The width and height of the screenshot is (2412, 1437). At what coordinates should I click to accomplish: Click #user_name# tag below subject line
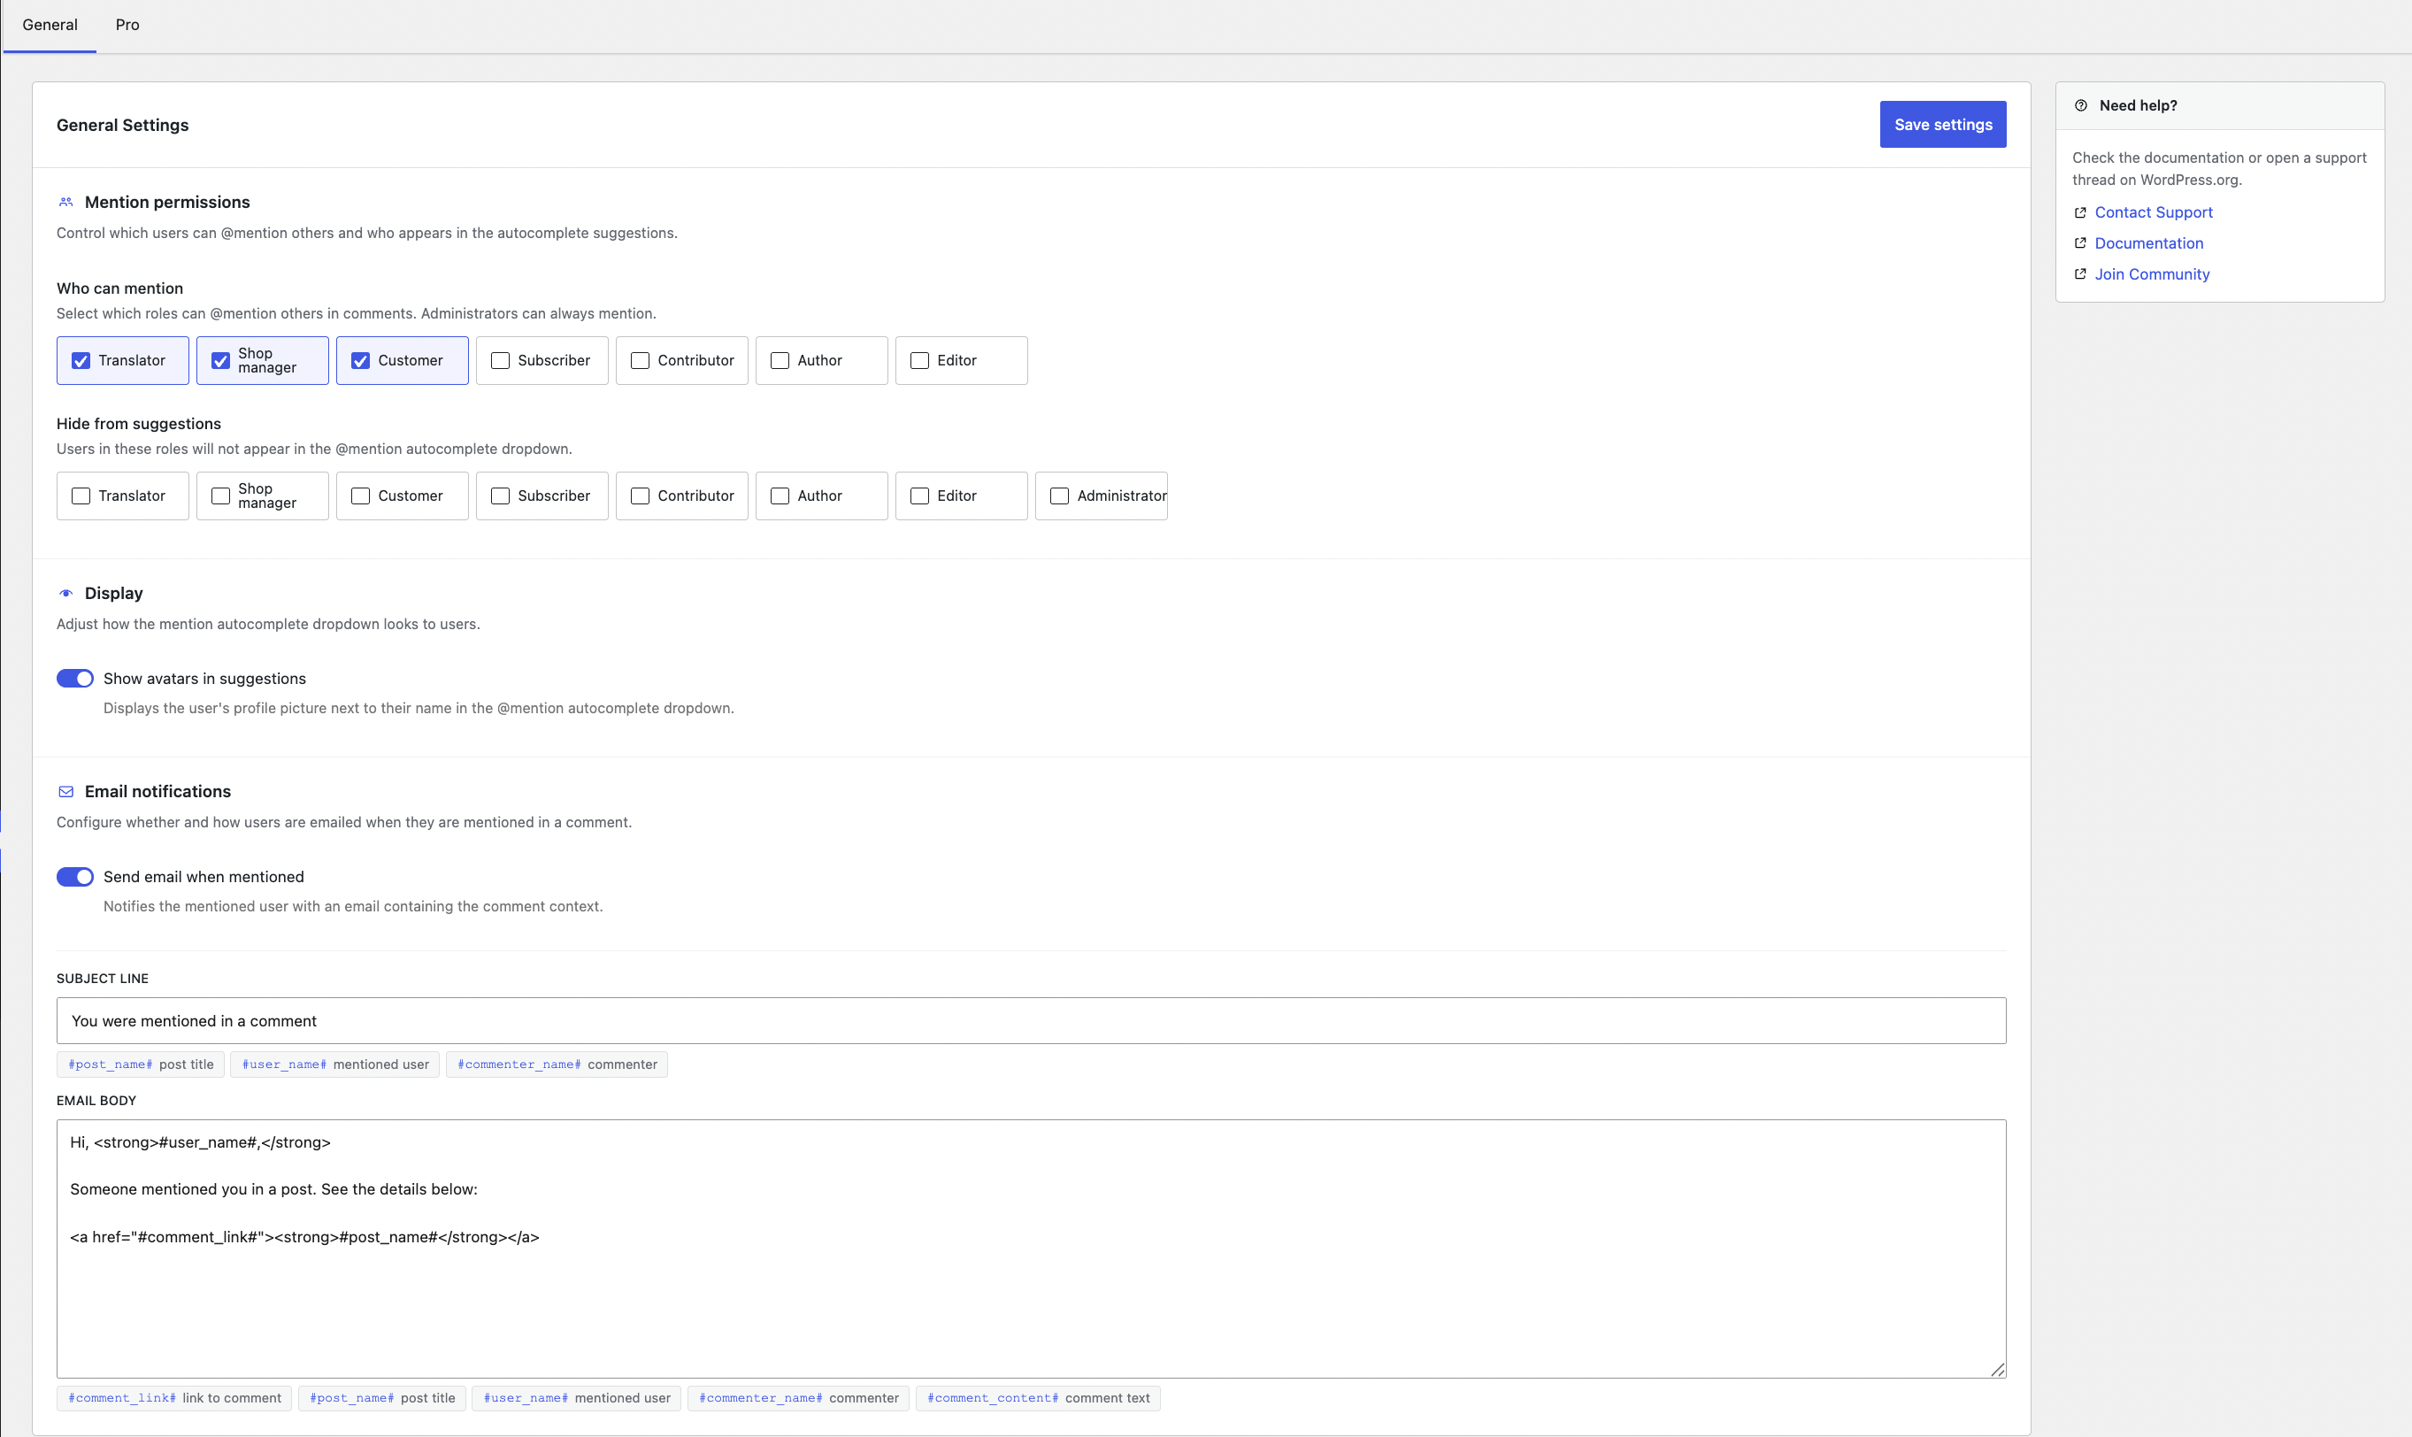point(335,1065)
